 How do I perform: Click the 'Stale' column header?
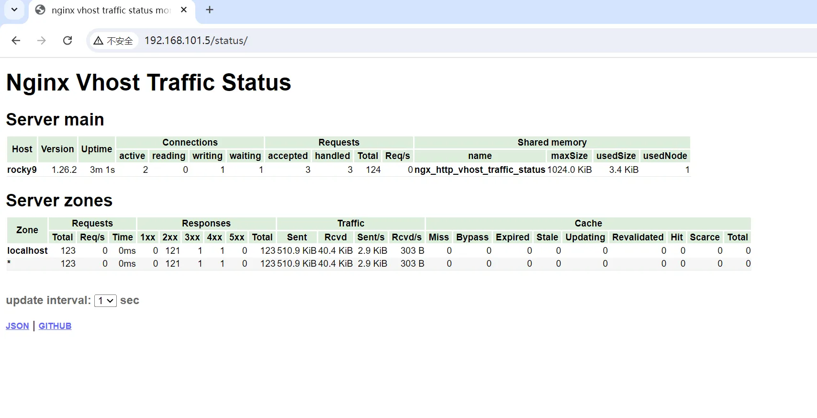tap(547, 237)
